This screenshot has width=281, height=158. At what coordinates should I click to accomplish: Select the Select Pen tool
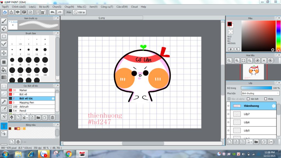[x=4, y=109]
